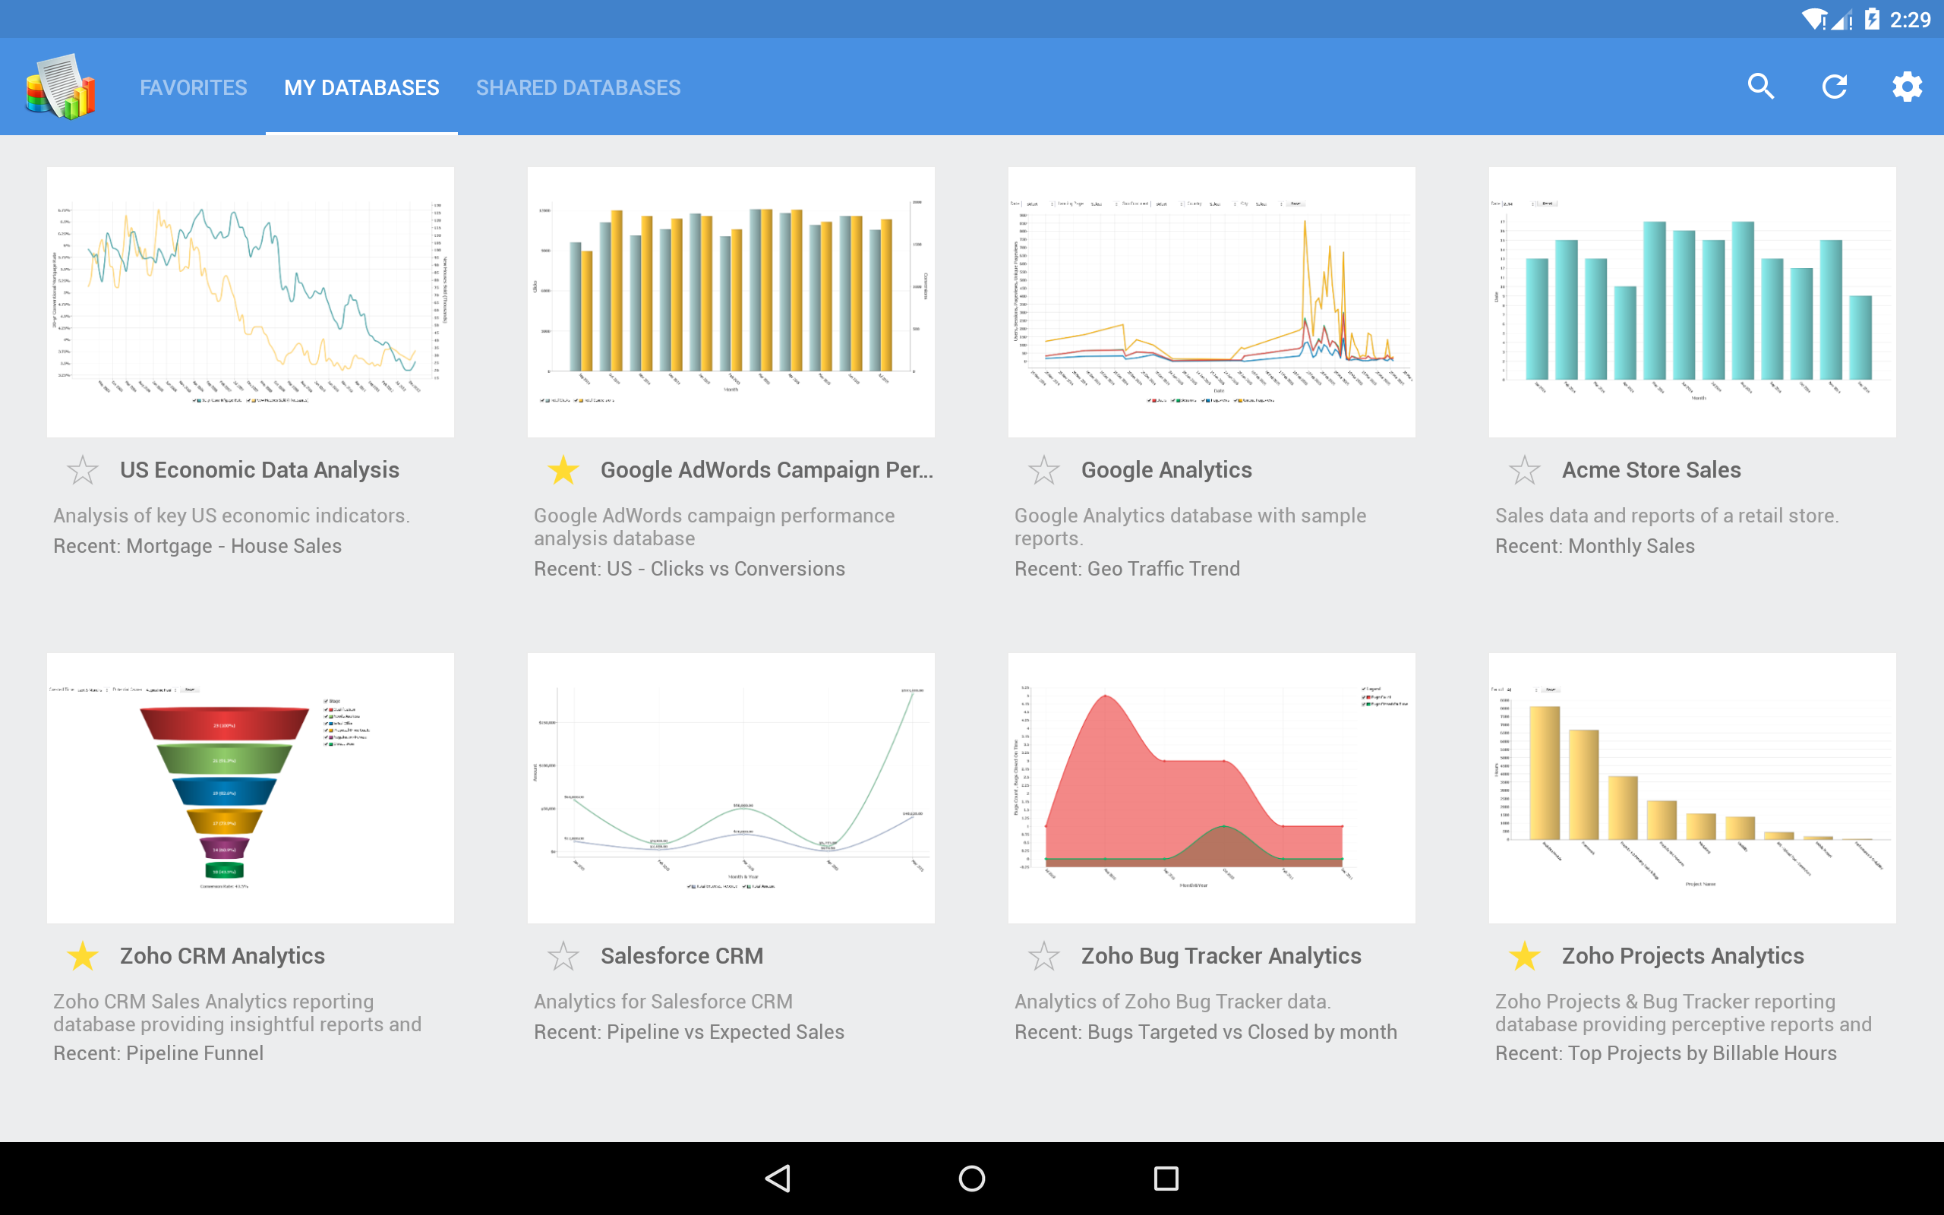Tap the Android back navigation arrow
The height and width of the screenshot is (1215, 1944).
778,1177
